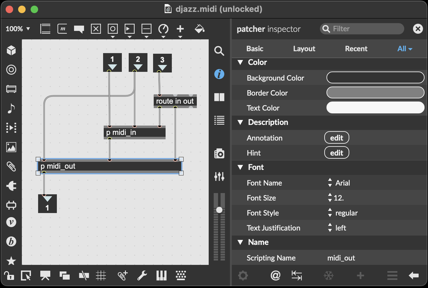Open the paperclip snippets icon
This screenshot has height=288, width=428.
pyautogui.click(x=11, y=166)
